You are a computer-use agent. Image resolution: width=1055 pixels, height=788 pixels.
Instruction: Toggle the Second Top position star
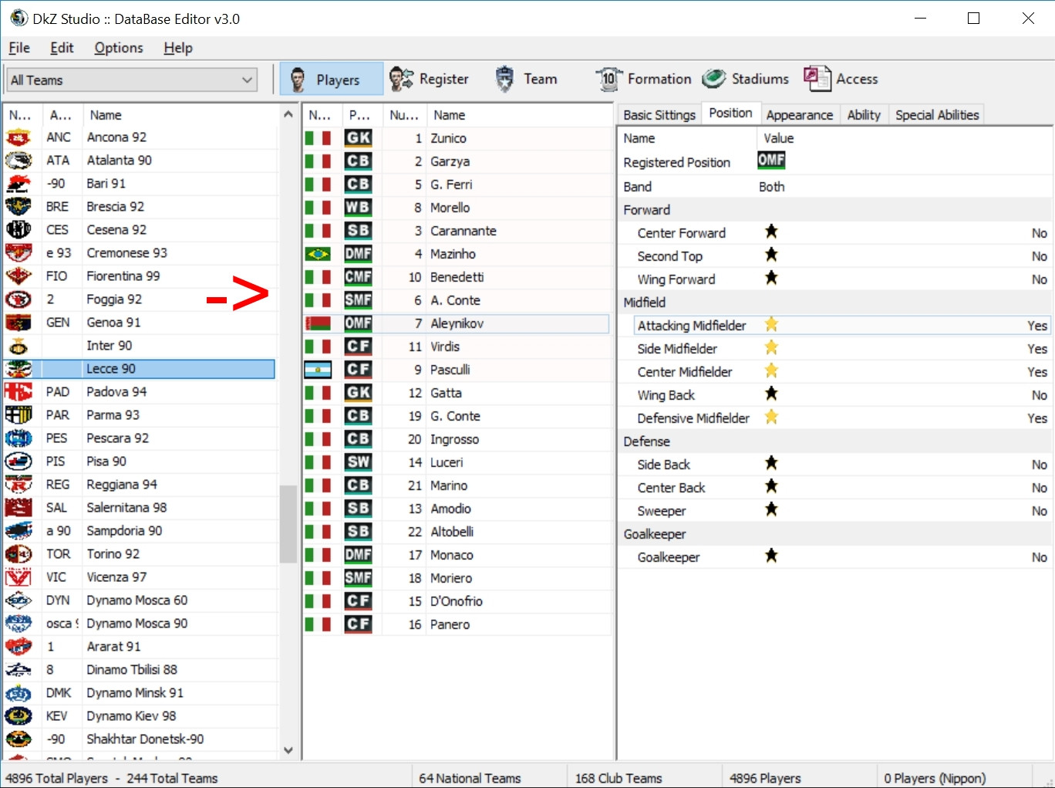(x=771, y=255)
